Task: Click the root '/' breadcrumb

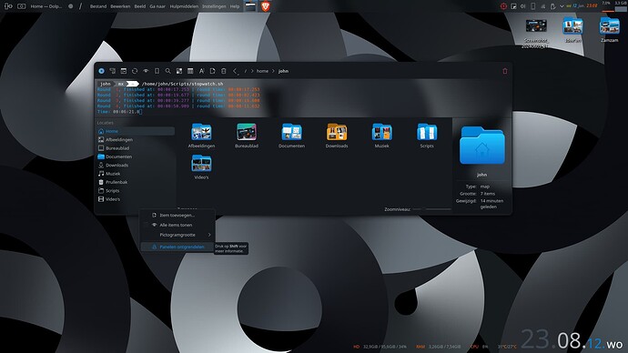Action: (x=246, y=71)
